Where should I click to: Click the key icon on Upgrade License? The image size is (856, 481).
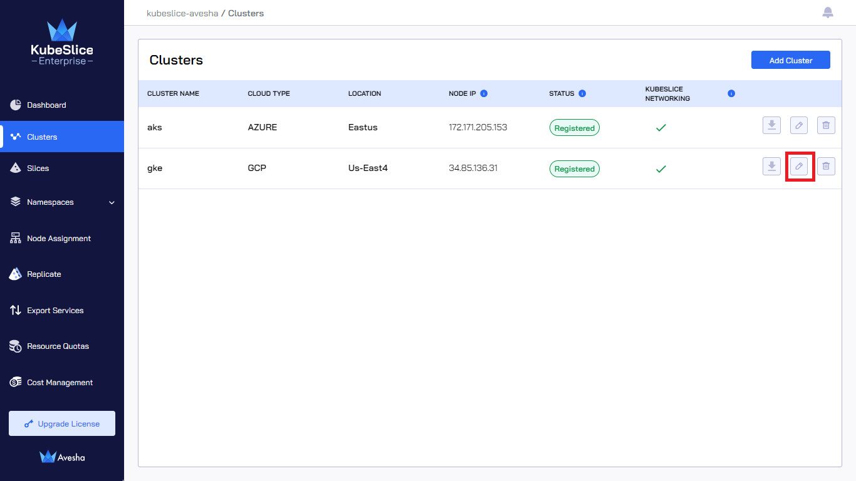pos(29,424)
